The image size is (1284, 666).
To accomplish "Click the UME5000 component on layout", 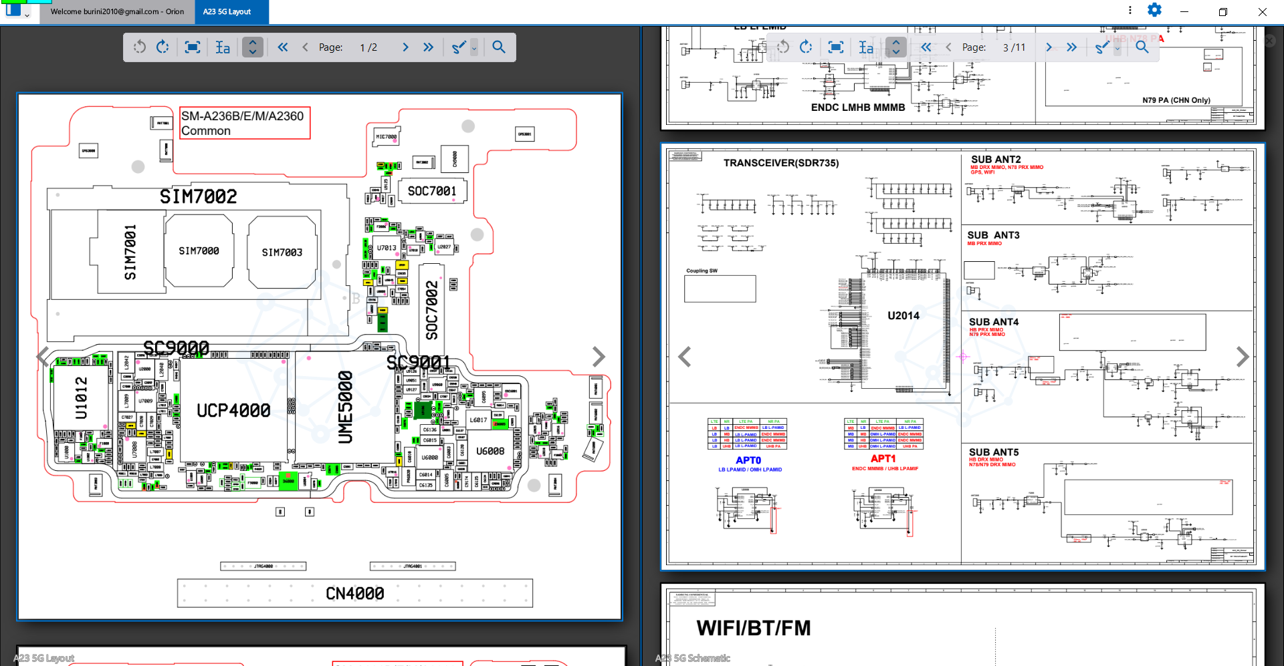I will (345, 407).
